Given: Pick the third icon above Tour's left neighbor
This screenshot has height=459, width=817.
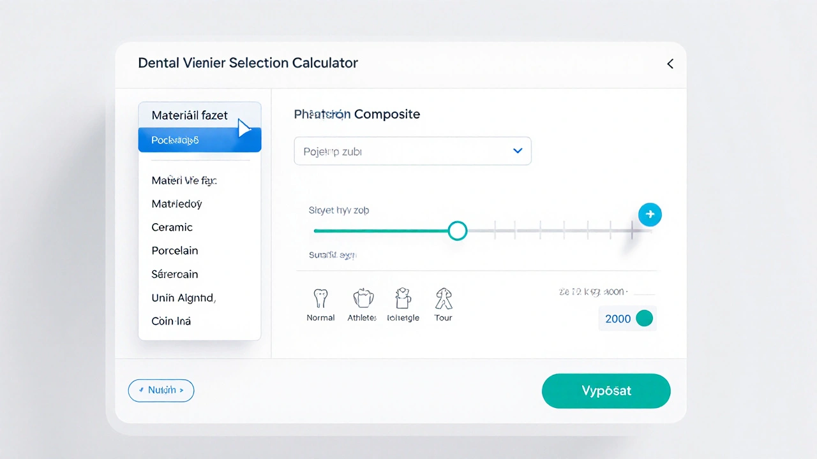Looking at the screenshot, I should 403,299.
